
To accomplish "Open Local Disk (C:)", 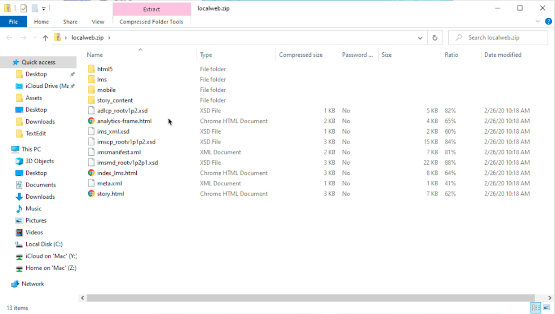I will point(44,244).
